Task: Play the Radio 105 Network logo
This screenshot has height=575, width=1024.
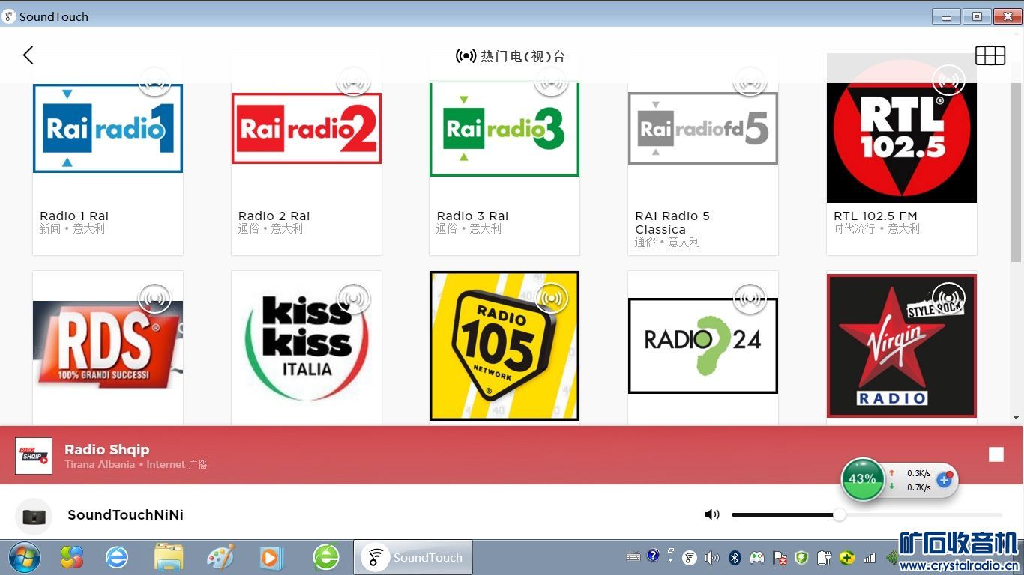Action: click(505, 346)
